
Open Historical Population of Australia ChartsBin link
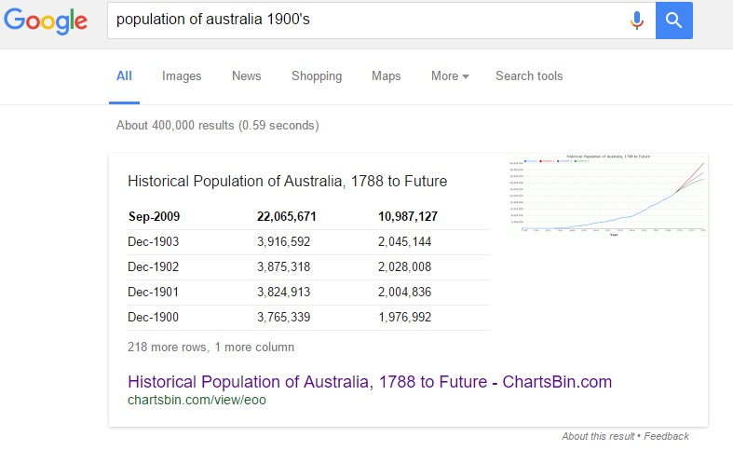[x=369, y=382]
